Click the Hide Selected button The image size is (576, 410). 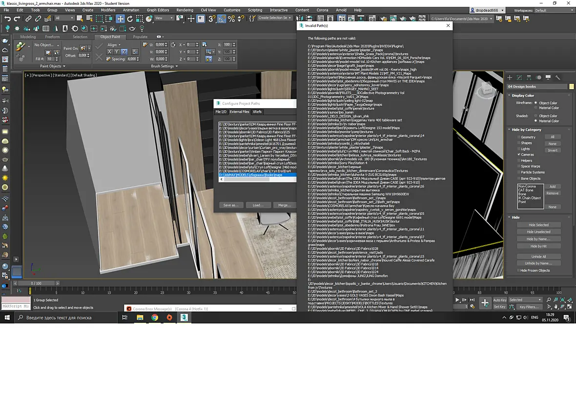click(x=538, y=225)
